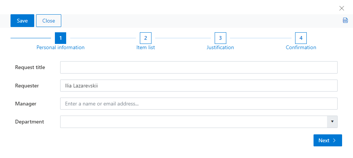Image resolution: width=353 pixels, height=158 pixels.
Task: Select the step 1 number box
Action: pos(61,38)
